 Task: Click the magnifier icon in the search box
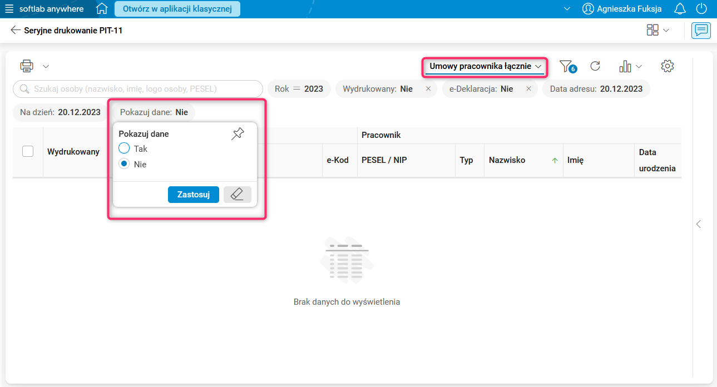point(24,89)
